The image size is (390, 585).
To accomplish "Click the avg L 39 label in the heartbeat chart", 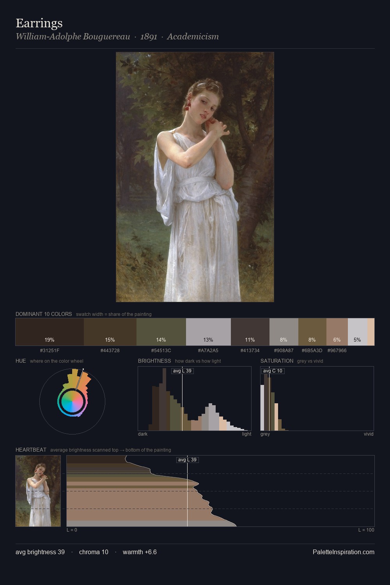I will (188, 460).
